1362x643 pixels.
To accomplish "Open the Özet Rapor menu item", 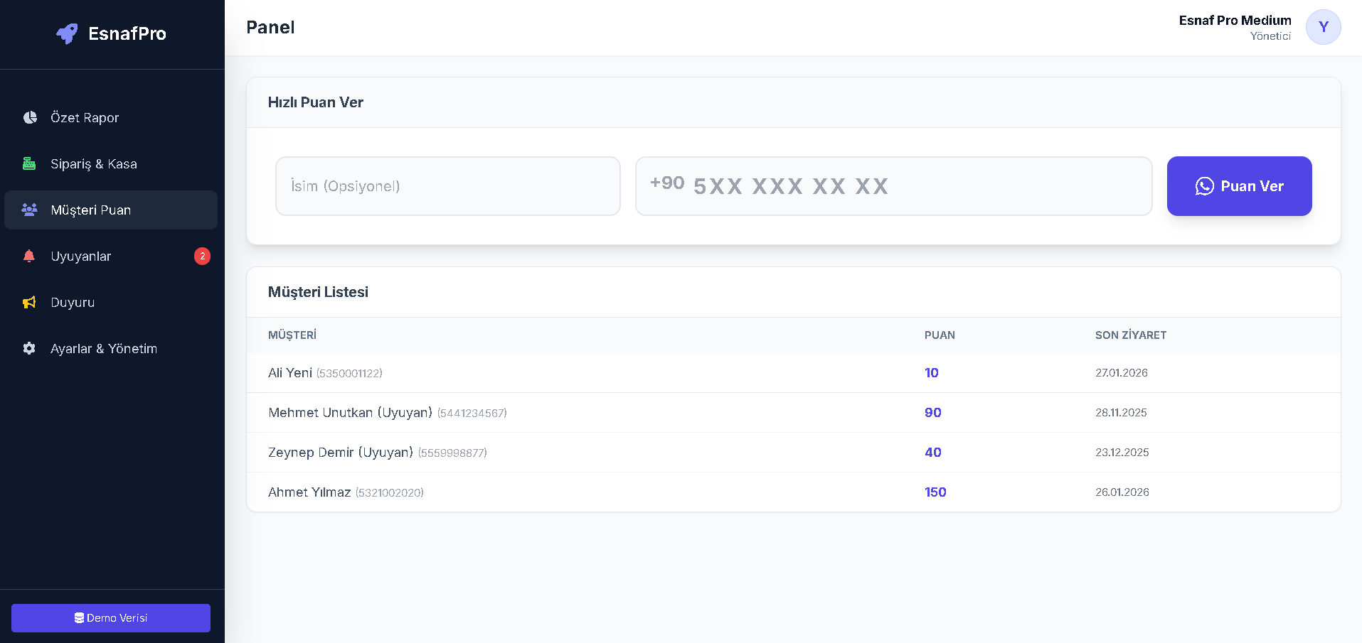I will (x=85, y=118).
